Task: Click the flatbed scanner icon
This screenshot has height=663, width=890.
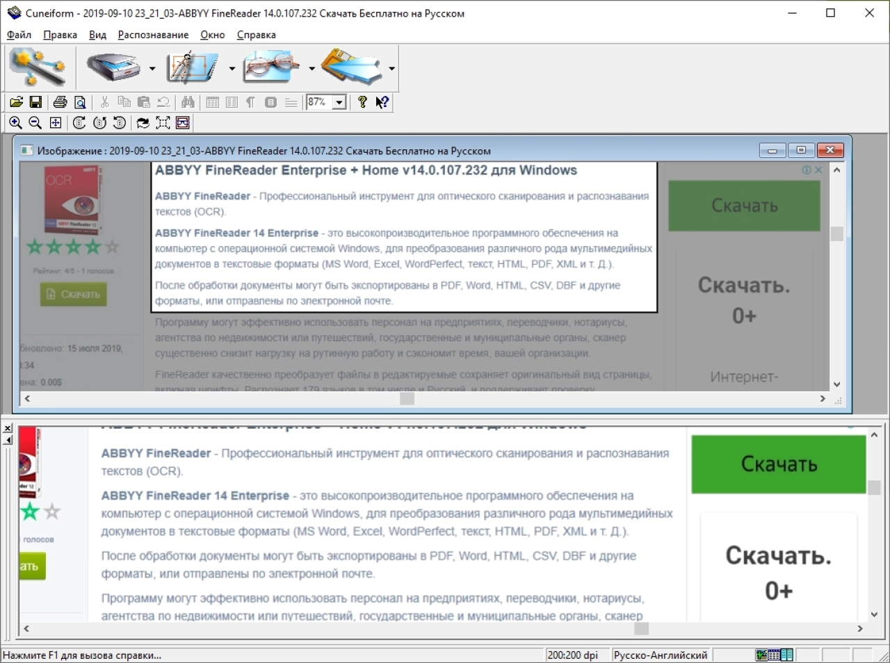Action: [114, 68]
